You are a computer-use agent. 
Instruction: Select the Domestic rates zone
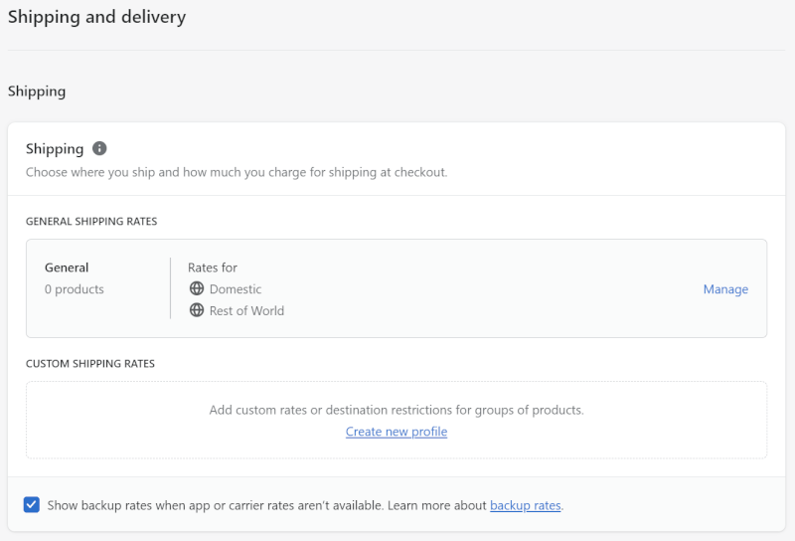(236, 289)
